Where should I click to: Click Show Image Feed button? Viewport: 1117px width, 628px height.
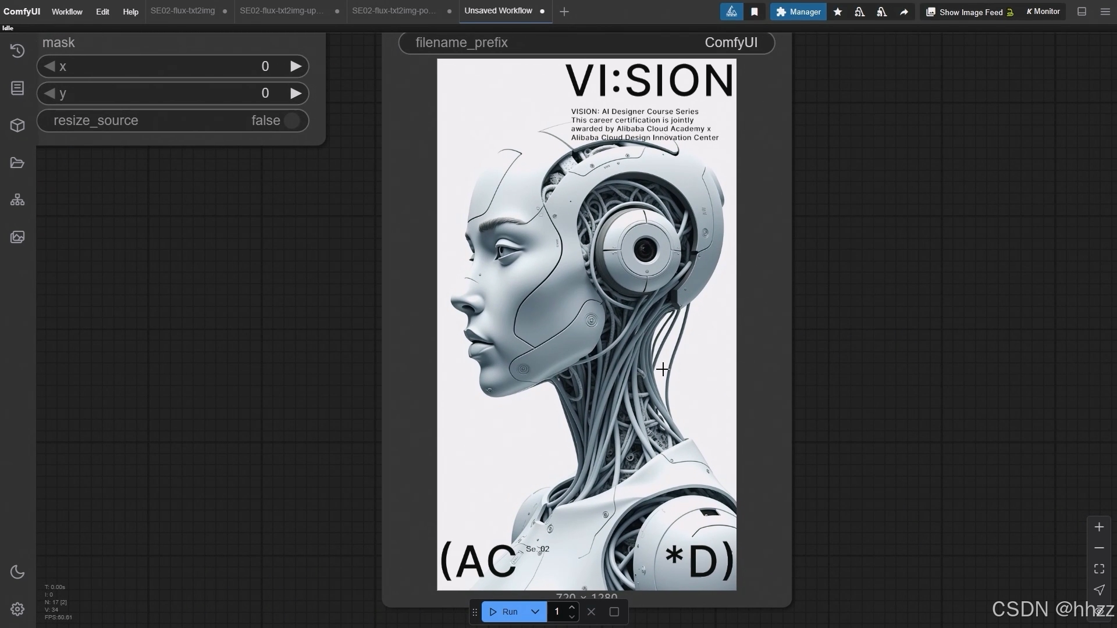point(969,12)
